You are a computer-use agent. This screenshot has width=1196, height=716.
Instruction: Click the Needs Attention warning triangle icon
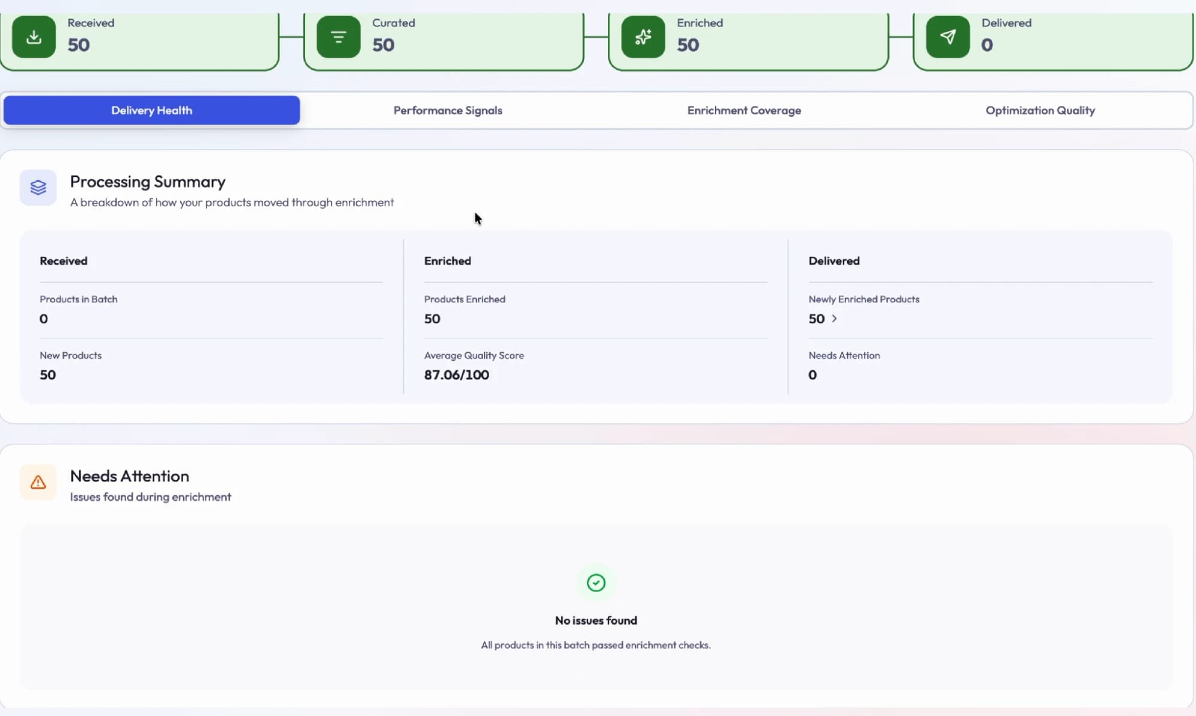38,482
